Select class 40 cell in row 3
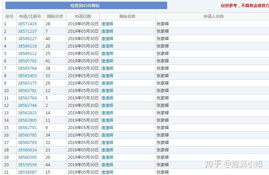 pyautogui.click(x=55, y=38)
